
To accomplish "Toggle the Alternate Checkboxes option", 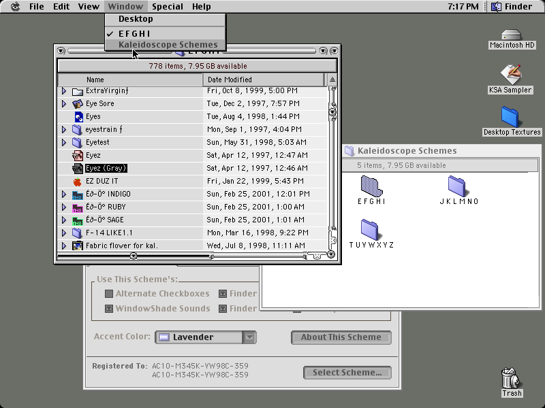I will coord(109,294).
